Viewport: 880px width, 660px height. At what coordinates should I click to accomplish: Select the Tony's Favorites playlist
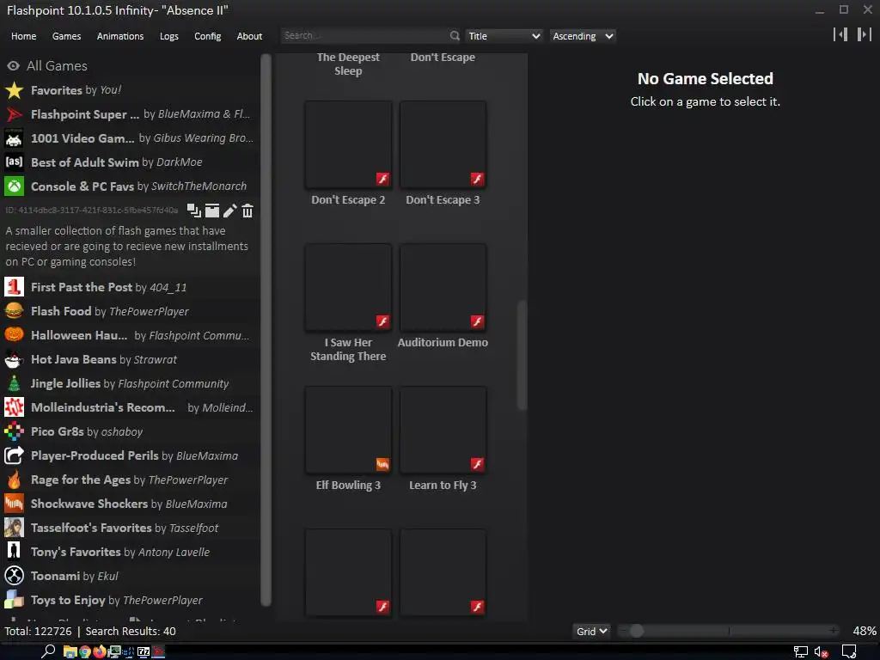(131, 552)
